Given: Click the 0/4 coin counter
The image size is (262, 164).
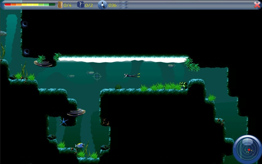Looking at the screenshot, I should coord(67,5).
